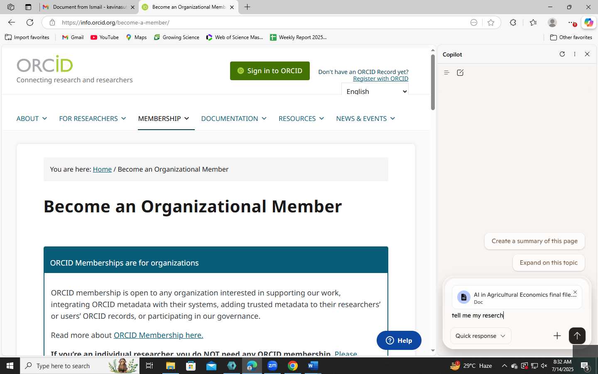
Task: Expand the ABOUT menu
Action: [32, 118]
